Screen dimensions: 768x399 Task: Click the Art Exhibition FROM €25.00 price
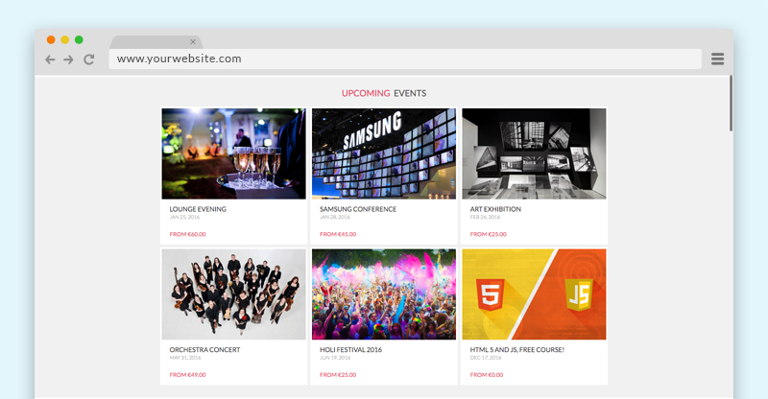489,234
